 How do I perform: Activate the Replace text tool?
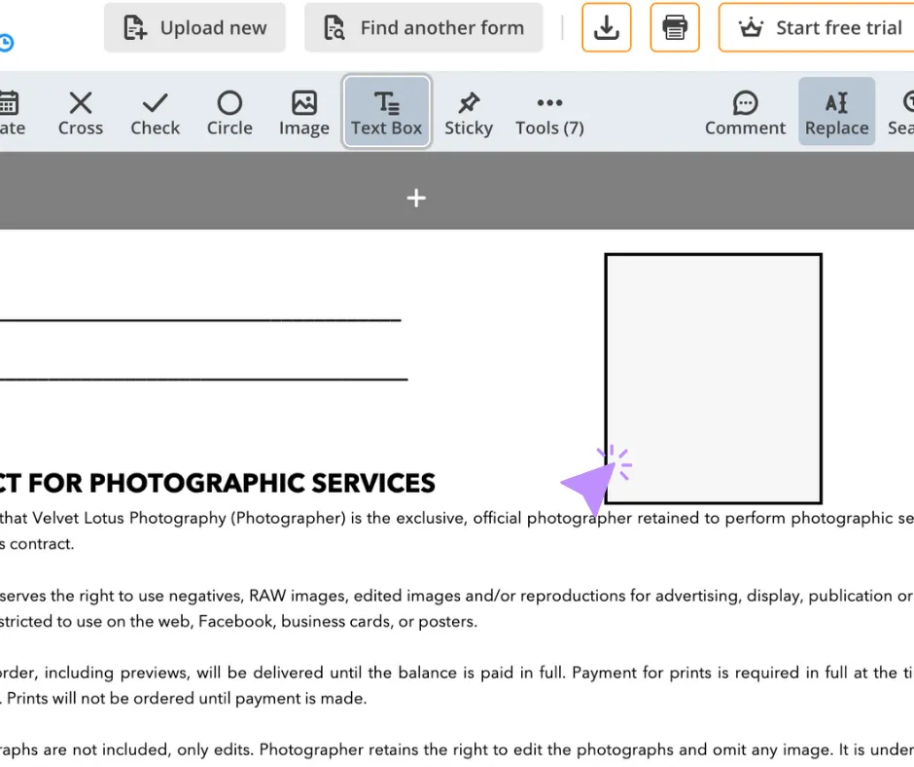836,110
